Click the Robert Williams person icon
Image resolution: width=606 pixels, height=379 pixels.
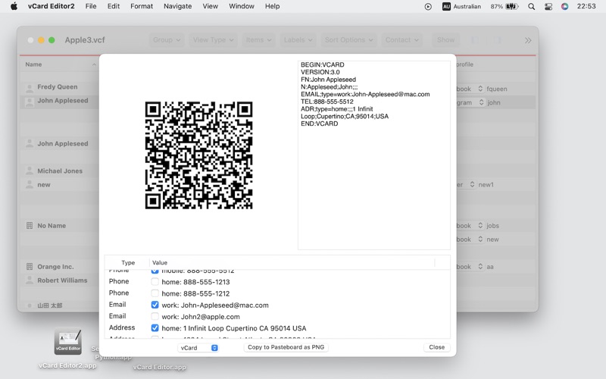tap(30, 280)
